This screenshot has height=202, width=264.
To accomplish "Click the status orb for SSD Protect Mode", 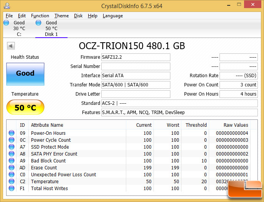I will [x=12, y=147].
